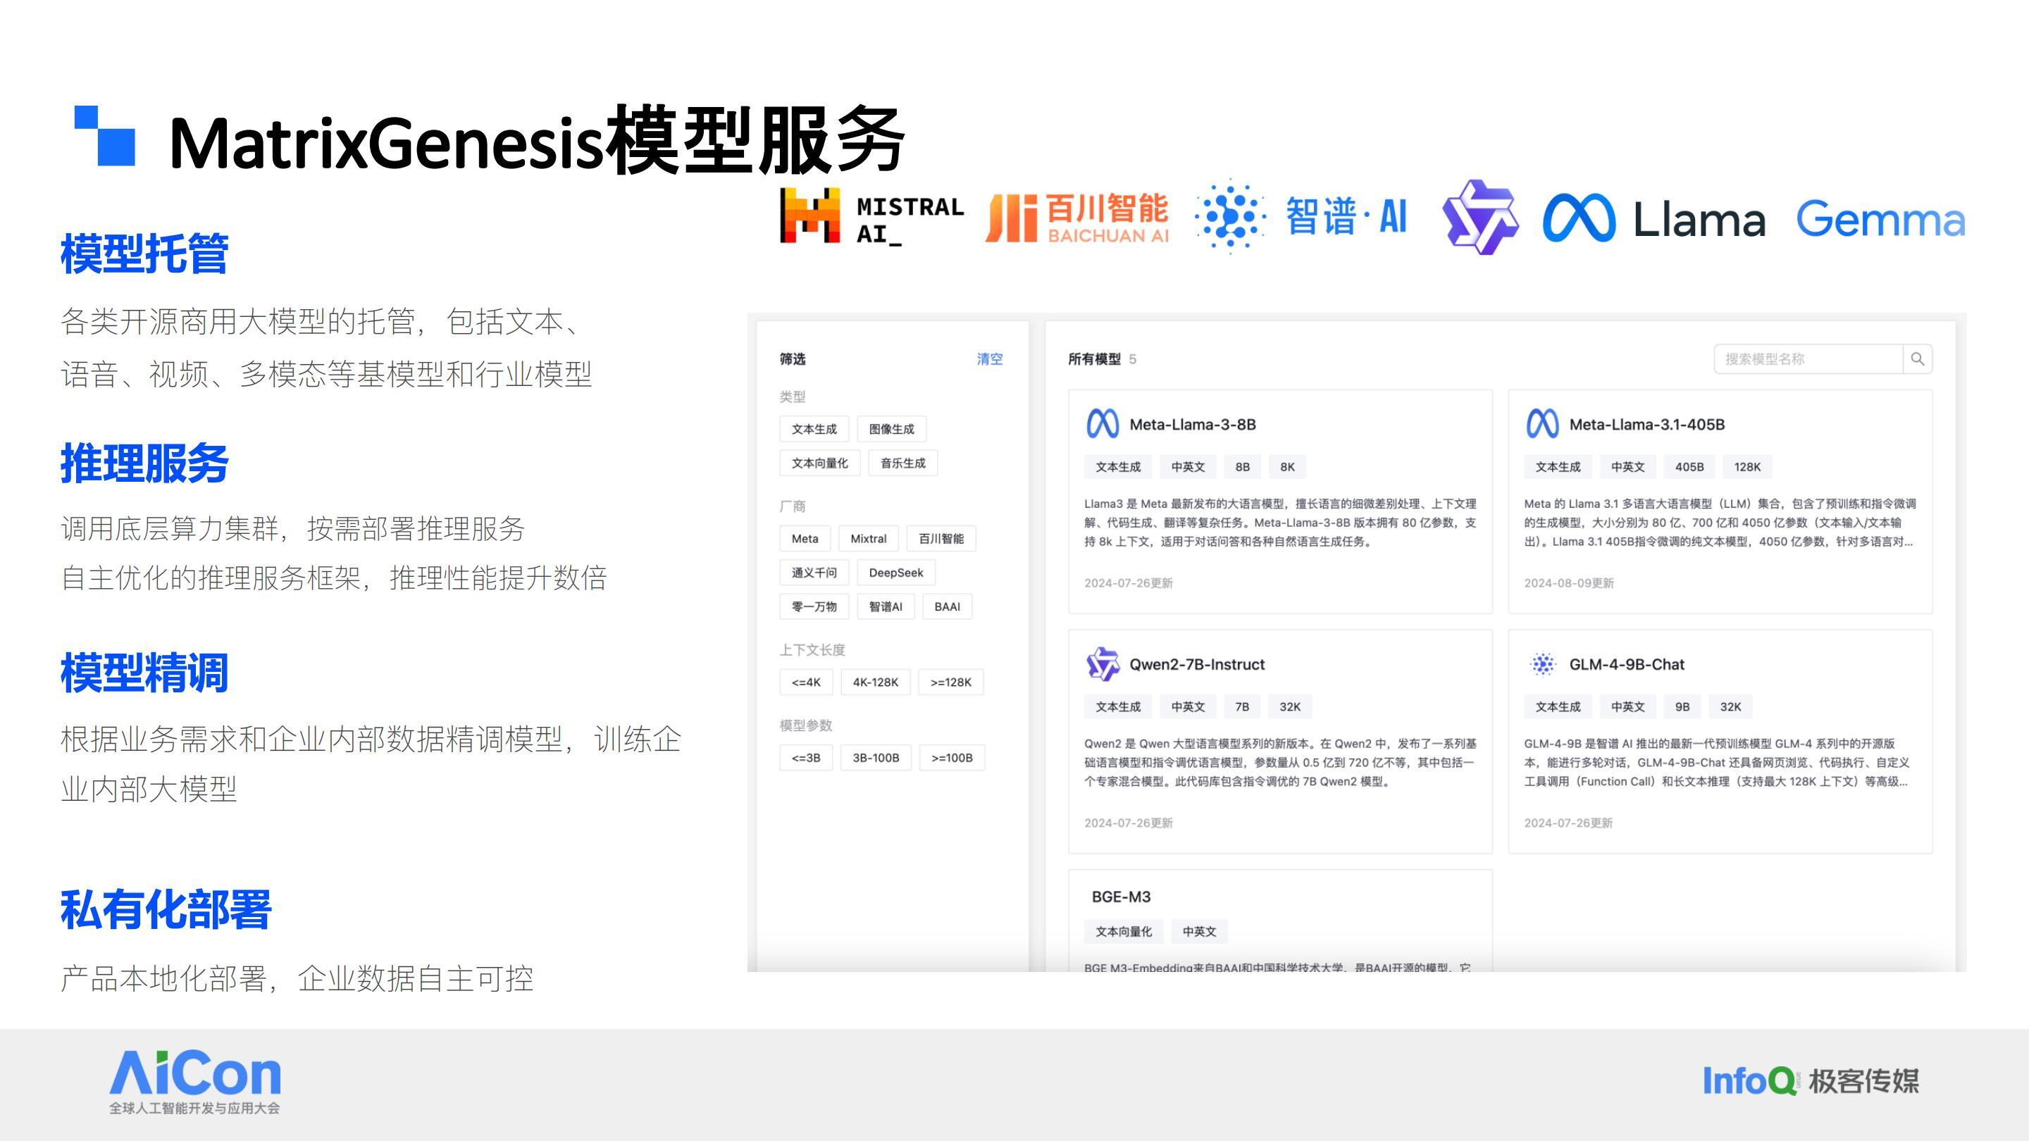
Task: Select the DeepSeek vendor filter
Action: click(895, 573)
